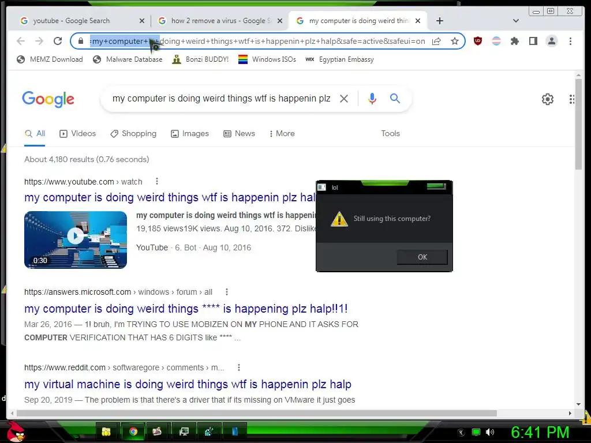This screenshot has width=591, height=443.
Task: Open the uBlock Origin extension
Action: [478, 41]
